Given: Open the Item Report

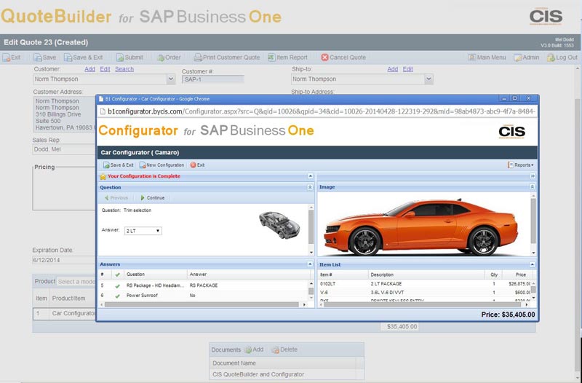Looking at the screenshot, I should [287, 58].
